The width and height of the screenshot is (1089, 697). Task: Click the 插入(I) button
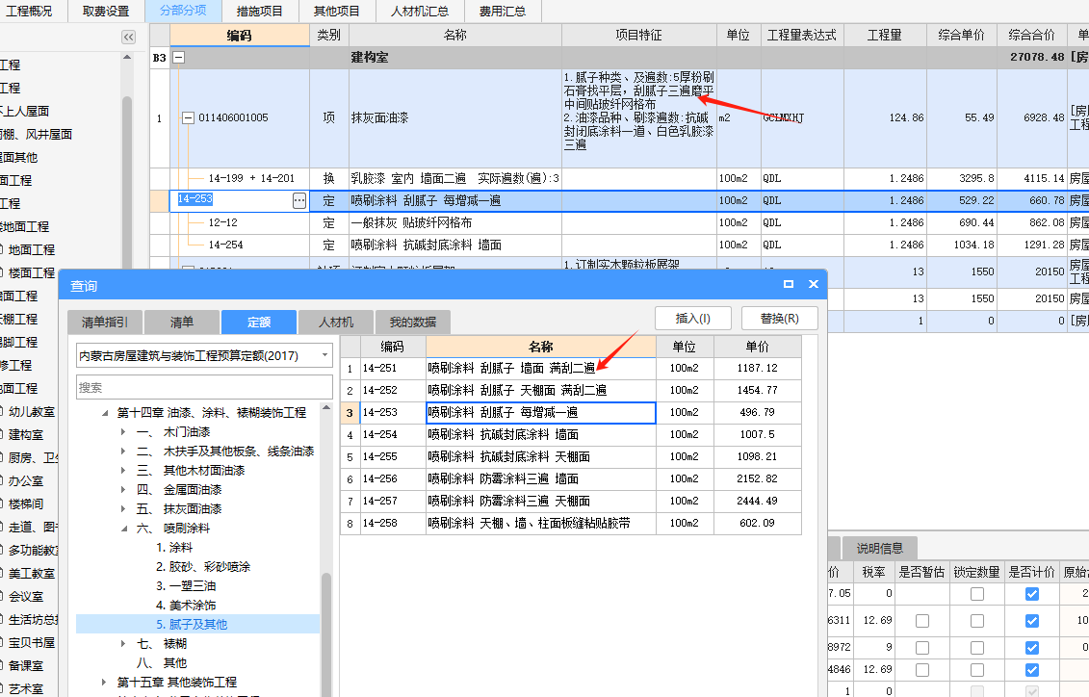693,318
